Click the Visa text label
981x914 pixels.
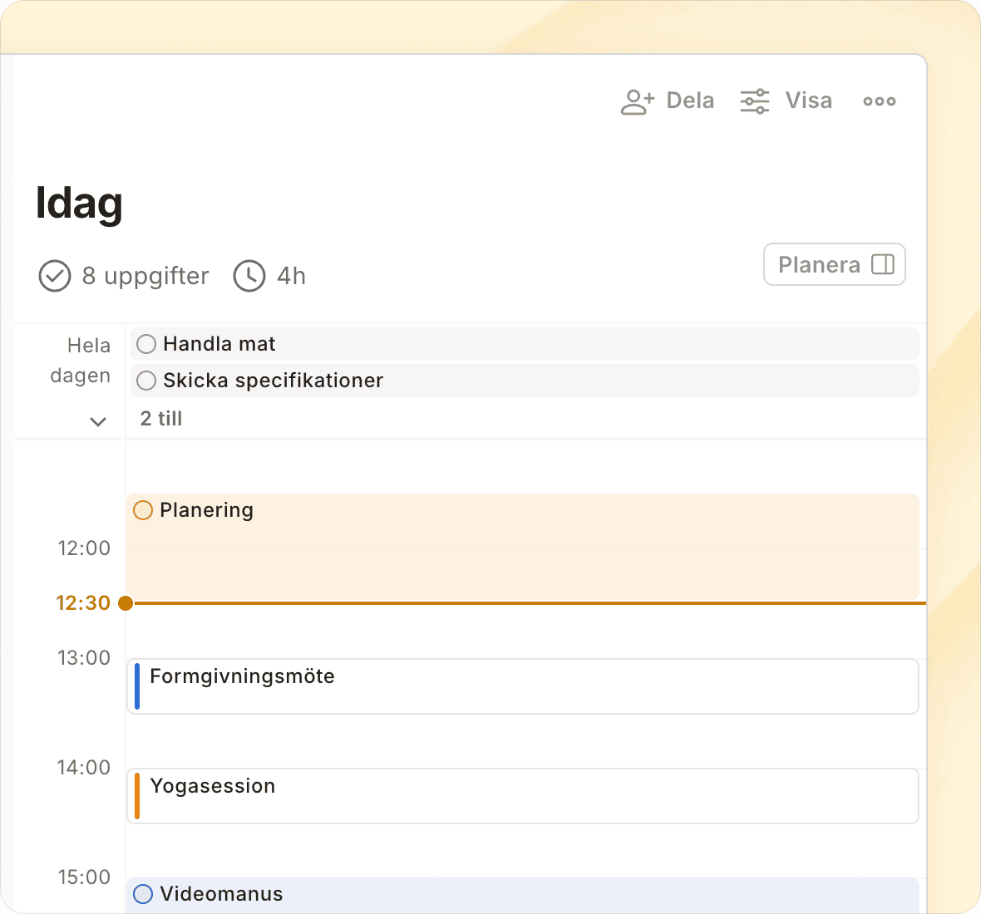[808, 101]
